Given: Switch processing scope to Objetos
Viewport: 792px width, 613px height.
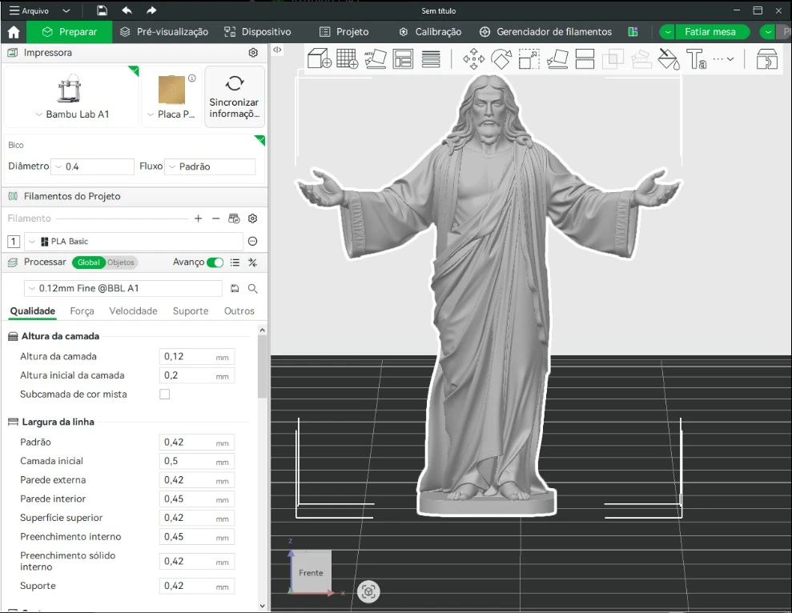Looking at the screenshot, I should coord(121,262).
